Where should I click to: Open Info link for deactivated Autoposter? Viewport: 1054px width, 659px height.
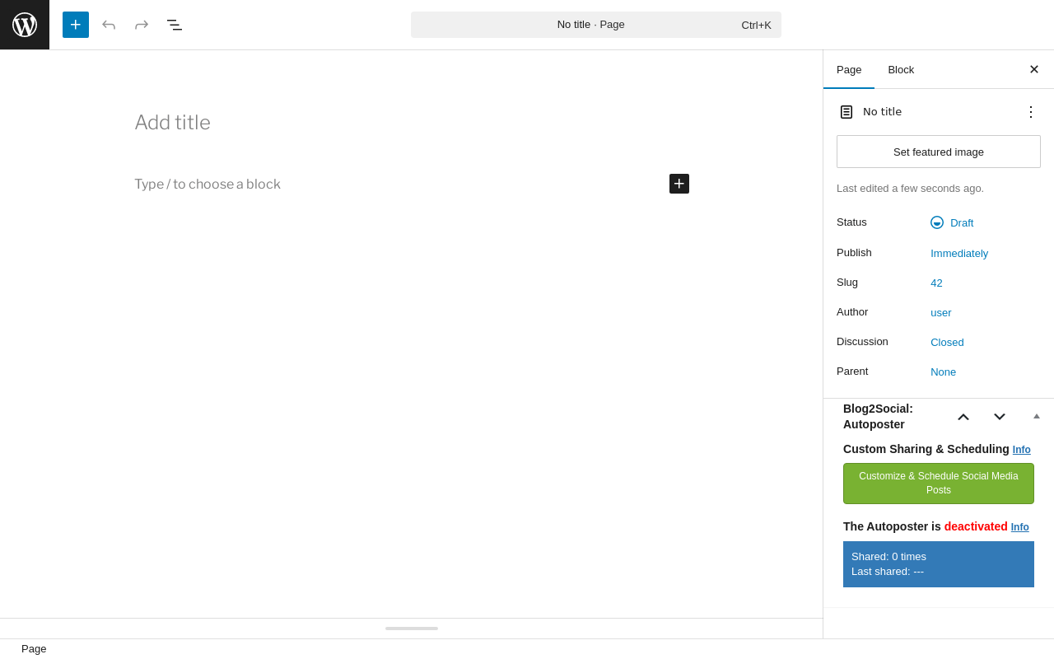tap(1020, 527)
